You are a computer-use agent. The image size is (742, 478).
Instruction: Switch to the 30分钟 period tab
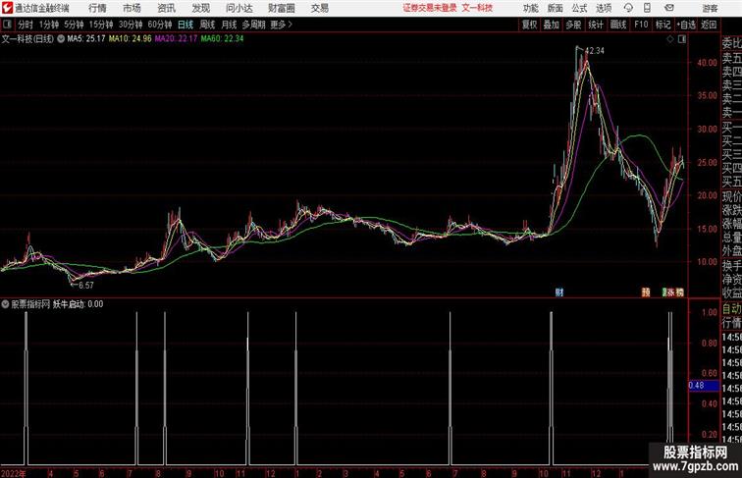pyautogui.click(x=131, y=25)
